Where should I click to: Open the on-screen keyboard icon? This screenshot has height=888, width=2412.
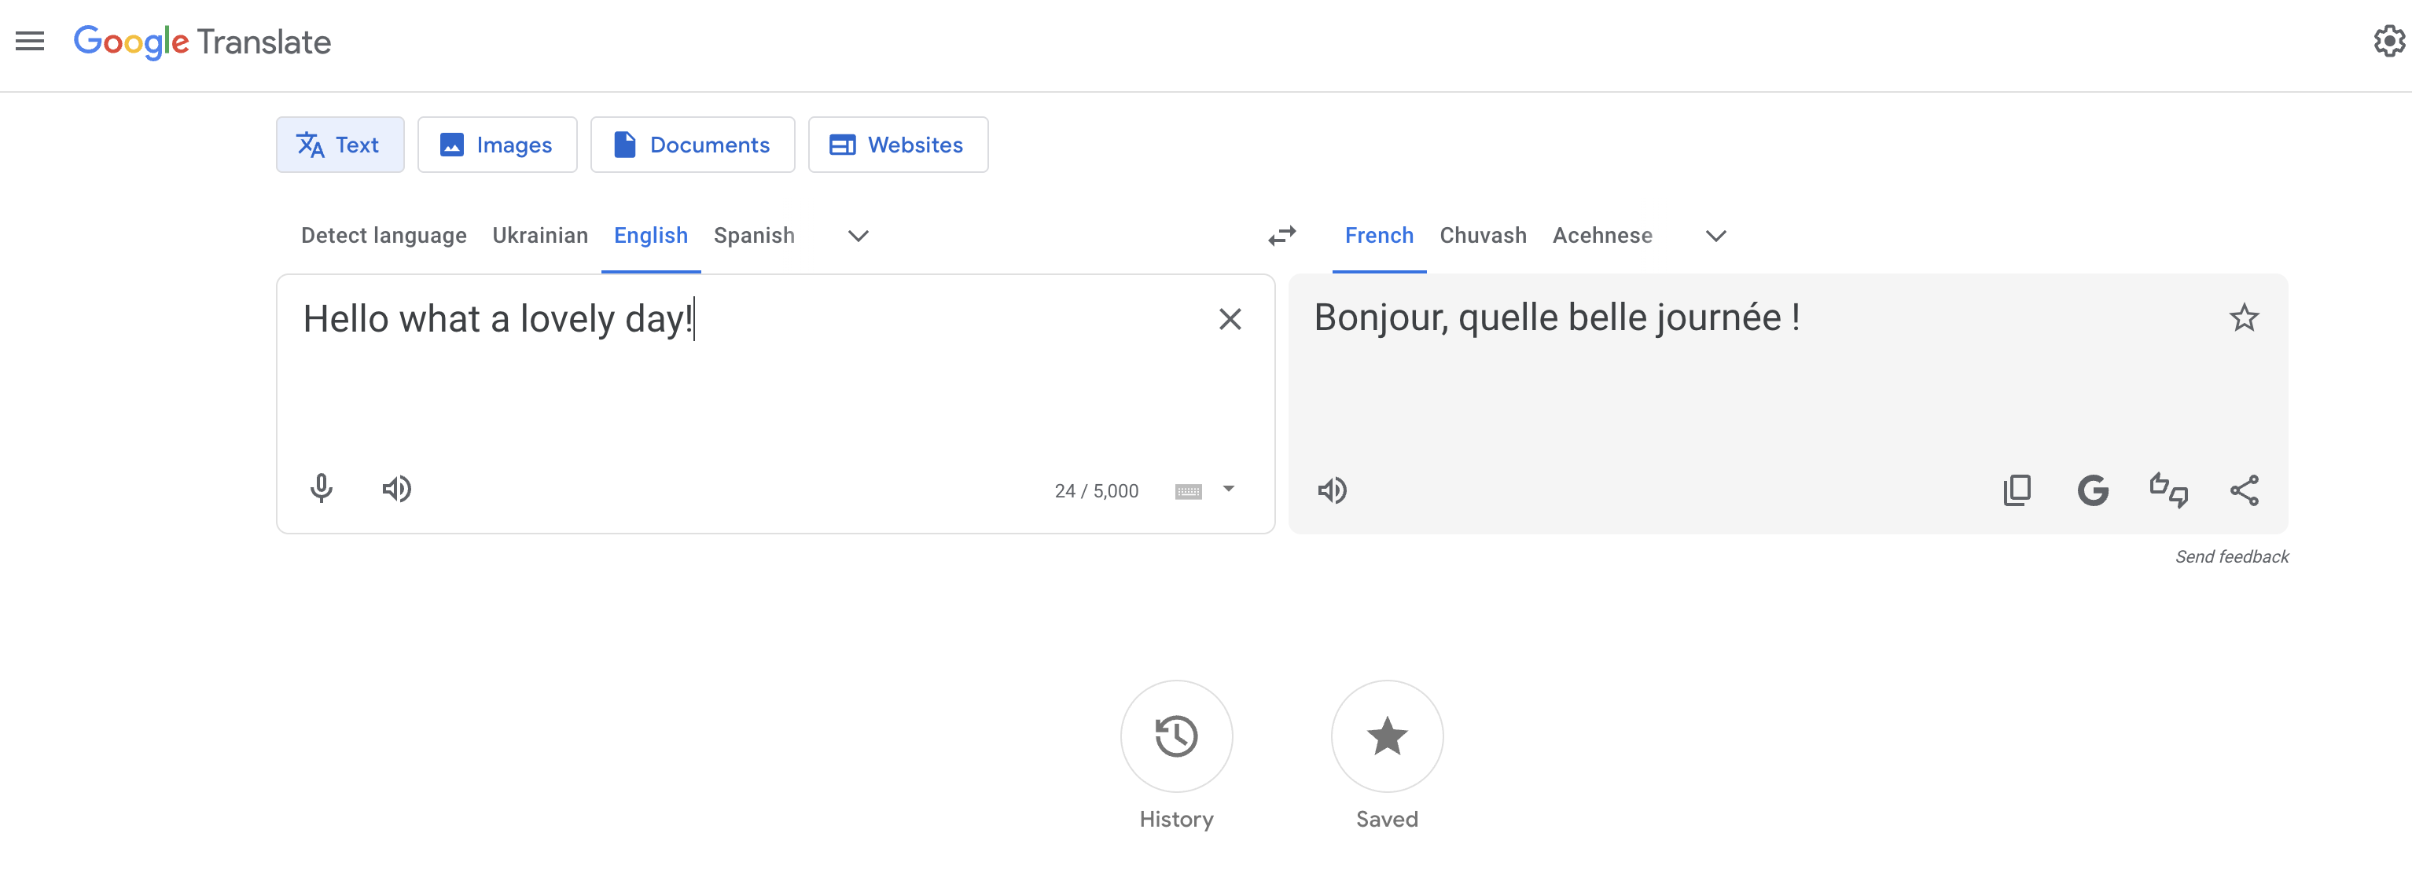tap(1191, 490)
